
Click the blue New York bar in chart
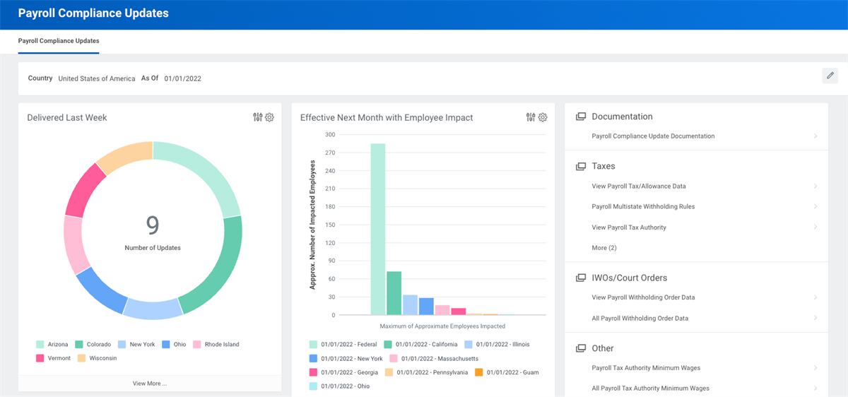426,307
